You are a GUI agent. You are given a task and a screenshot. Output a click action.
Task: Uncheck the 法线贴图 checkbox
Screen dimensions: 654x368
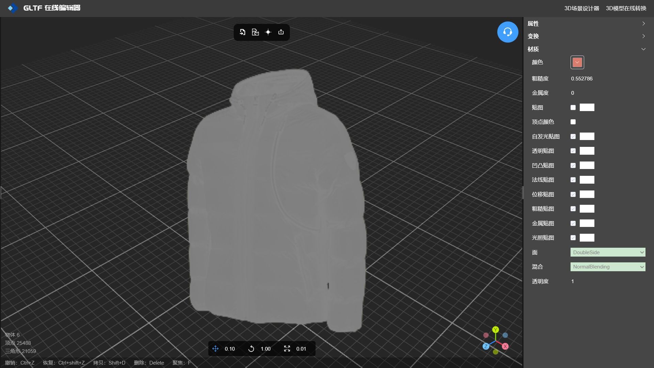click(x=573, y=180)
